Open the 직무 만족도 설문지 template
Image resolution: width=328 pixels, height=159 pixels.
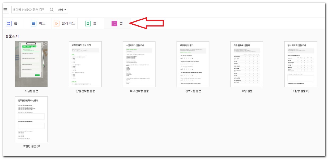pyautogui.click(x=247, y=64)
